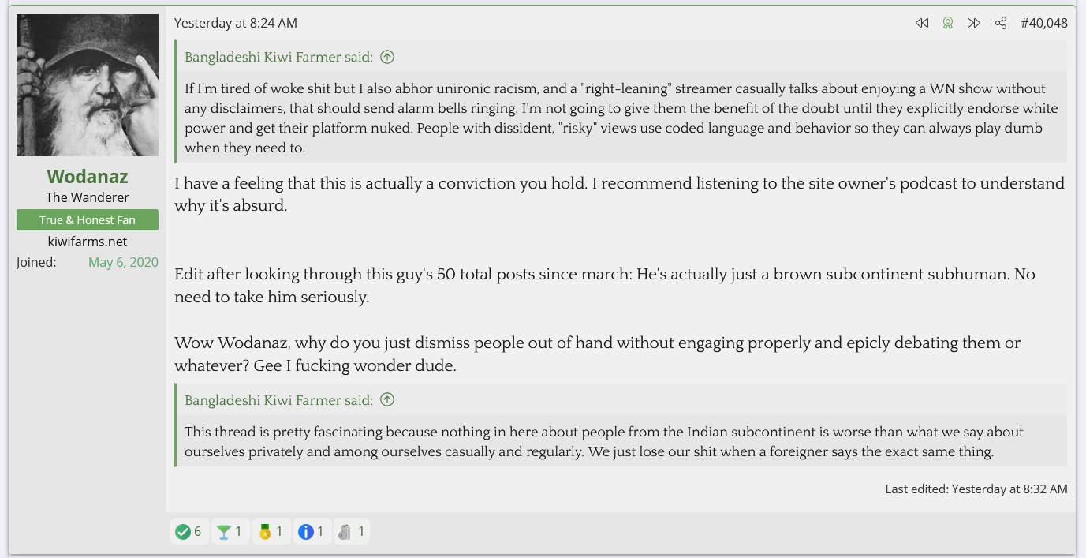Viewport: 1086px width, 558px height.
Task: Click the gray tombstone reaction
Action: tap(352, 531)
